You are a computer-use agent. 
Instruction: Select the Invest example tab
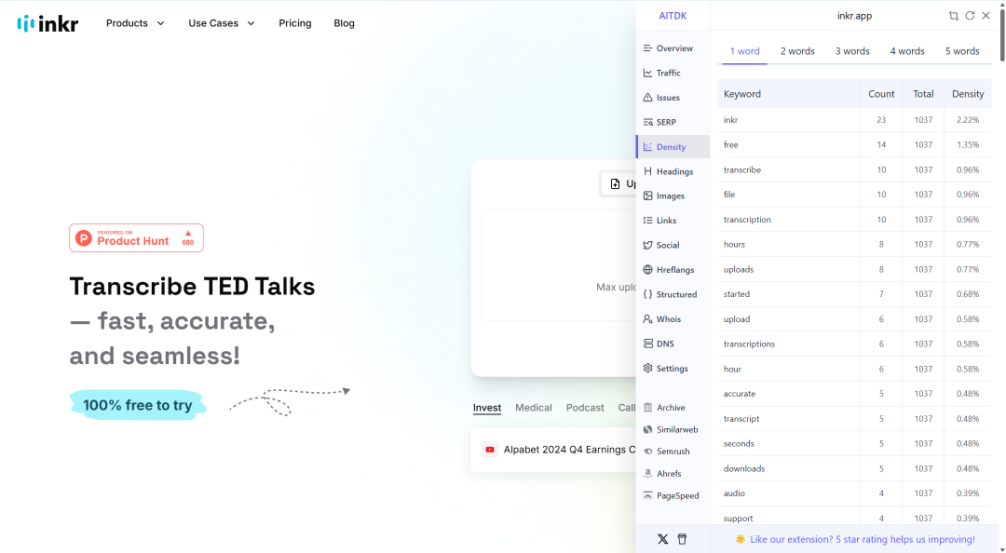tap(487, 408)
